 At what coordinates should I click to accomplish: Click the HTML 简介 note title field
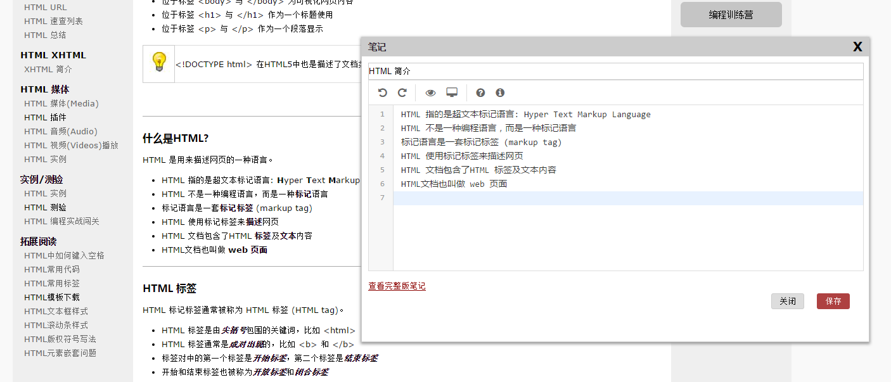coord(615,72)
